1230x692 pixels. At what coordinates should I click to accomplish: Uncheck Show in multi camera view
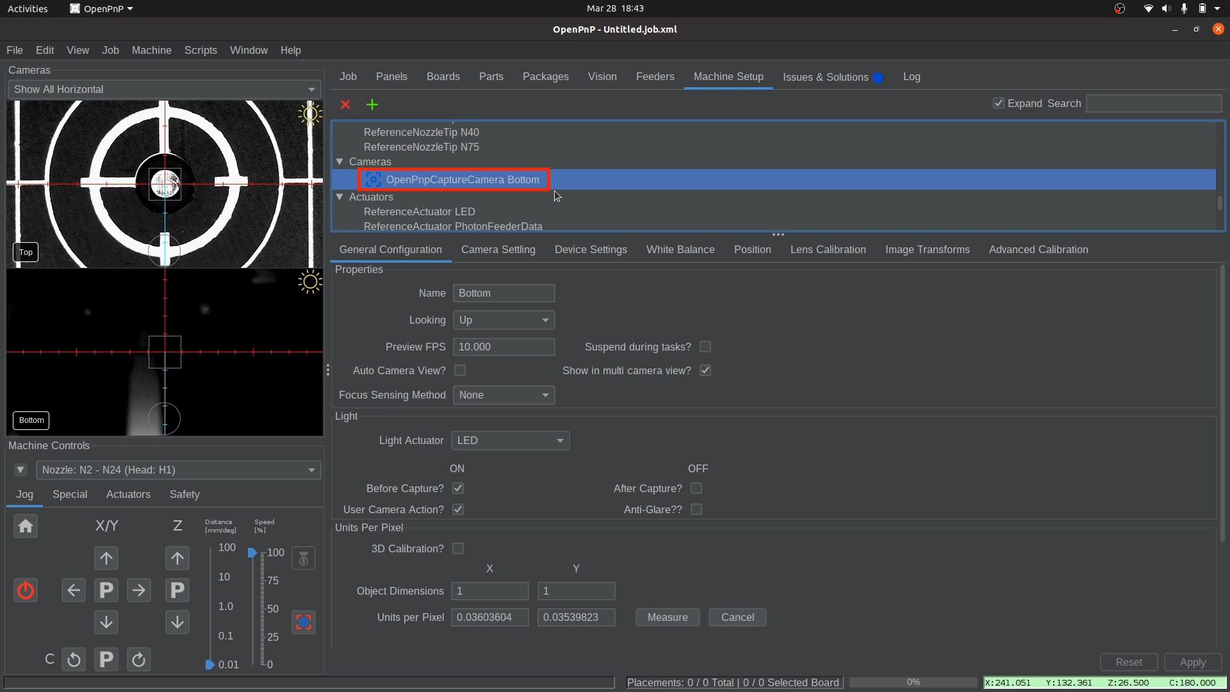(705, 370)
